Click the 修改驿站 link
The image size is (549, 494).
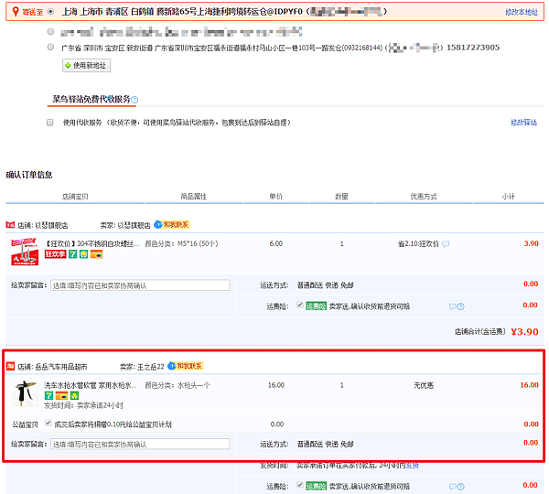[x=523, y=123]
